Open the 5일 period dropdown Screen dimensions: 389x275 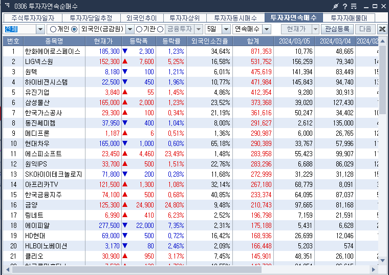[x=226, y=29]
